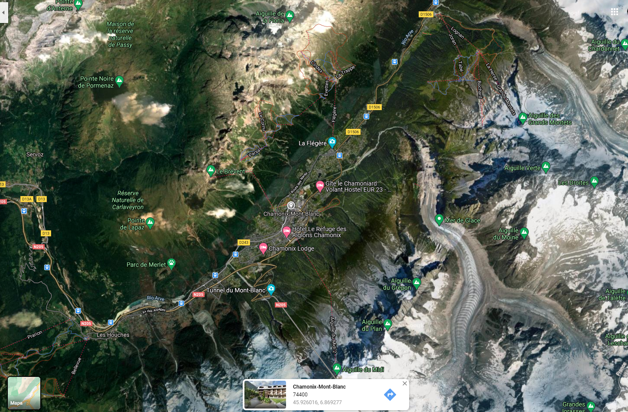This screenshot has width=628, height=412.
Task: Open the Chamonix Lodge hotel marker
Action: pos(263,248)
